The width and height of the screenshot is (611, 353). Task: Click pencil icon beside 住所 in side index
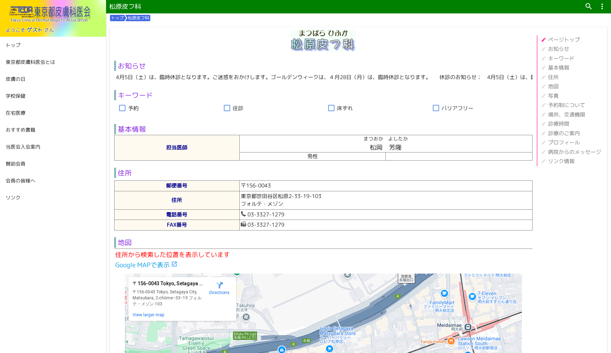tap(543, 77)
